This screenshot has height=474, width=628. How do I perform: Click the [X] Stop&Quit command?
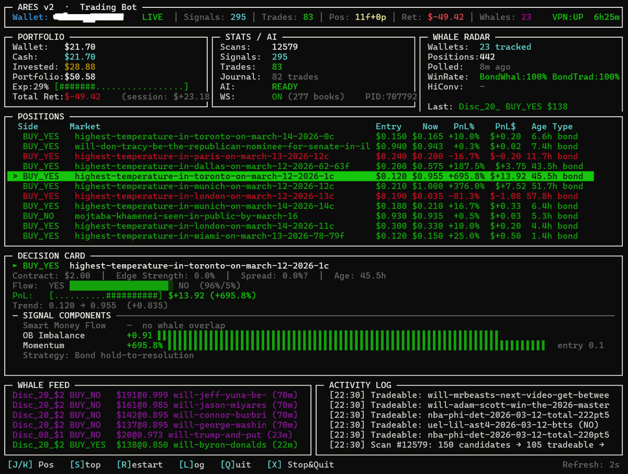(x=300, y=465)
